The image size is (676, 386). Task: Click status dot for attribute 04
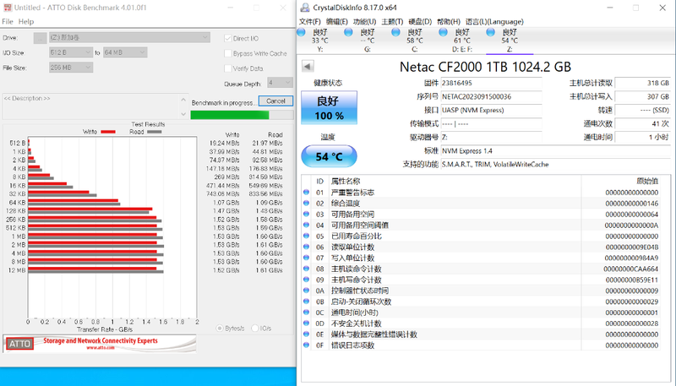pyautogui.click(x=307, y=225)
